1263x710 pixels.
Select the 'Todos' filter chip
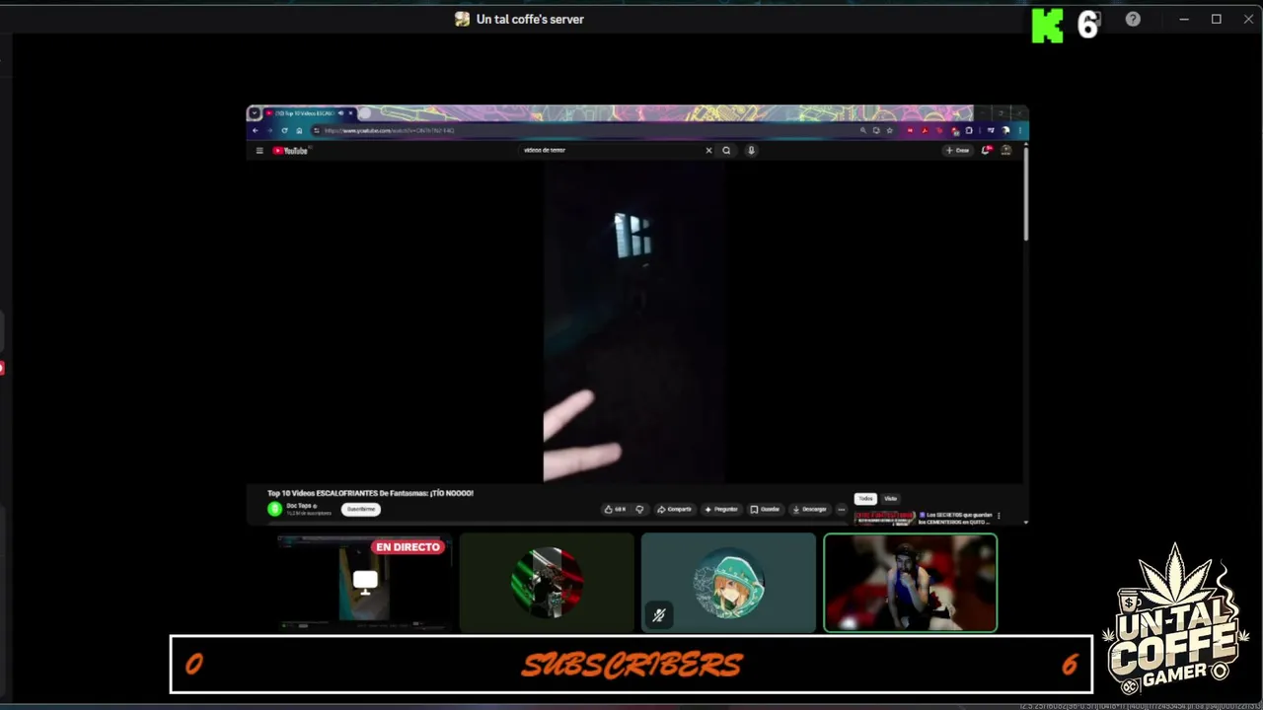[865, 499]
